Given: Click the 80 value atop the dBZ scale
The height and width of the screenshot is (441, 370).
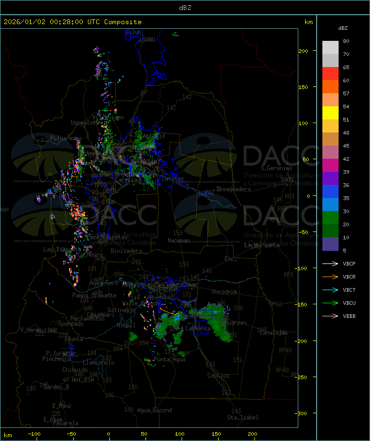Looking at the screenshot, I should [x=346, y=41].
